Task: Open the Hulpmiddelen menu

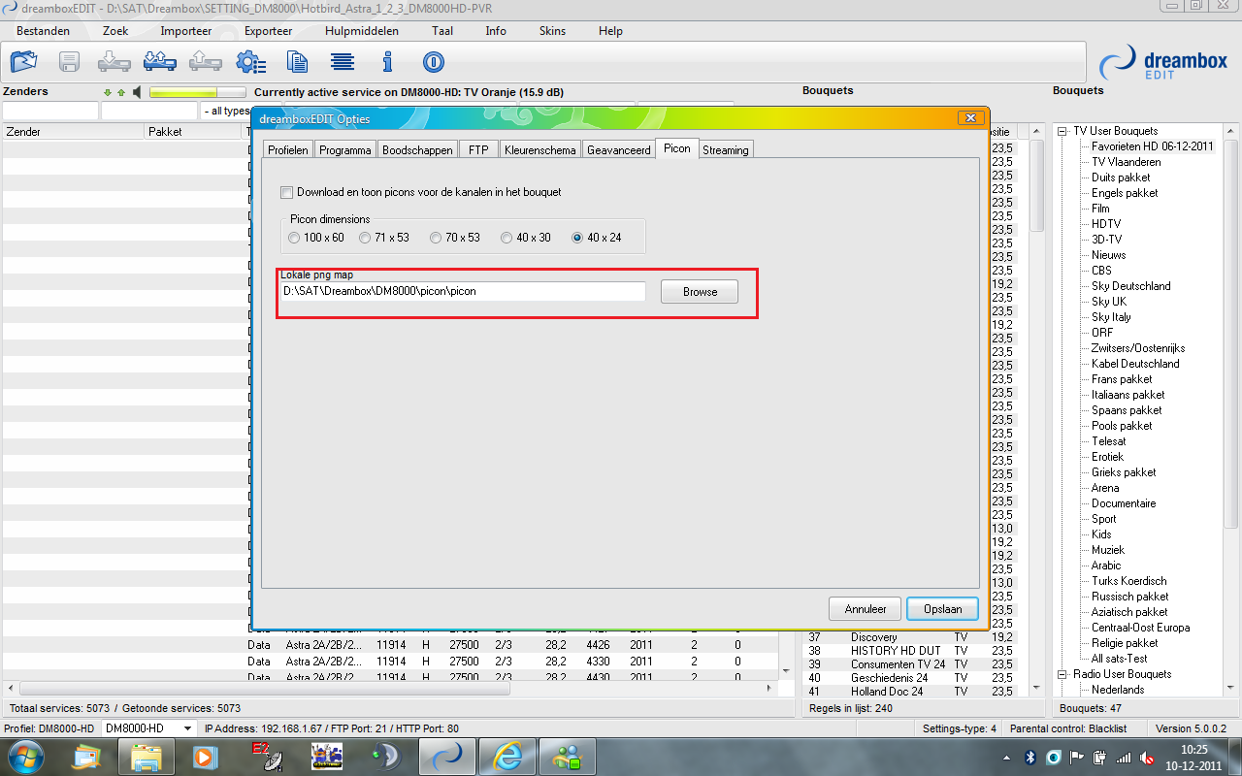Action: 362,31
